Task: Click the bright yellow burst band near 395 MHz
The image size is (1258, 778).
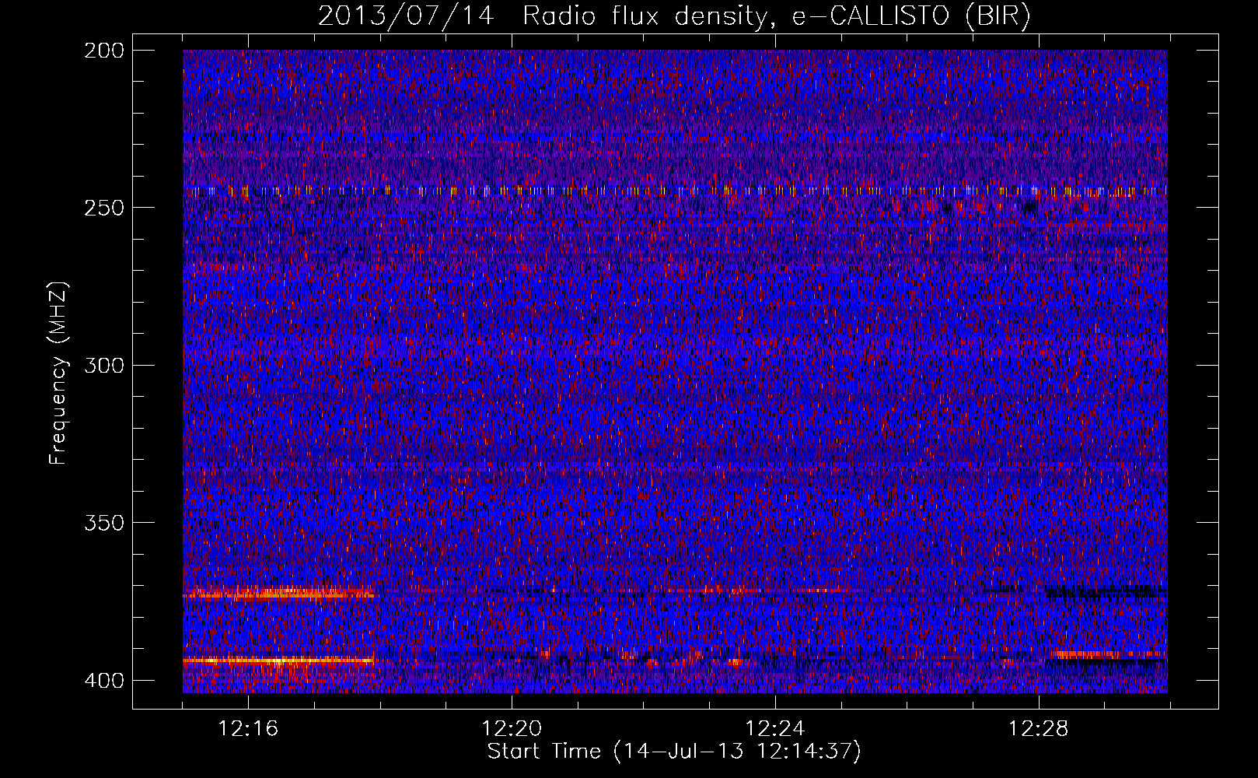Action: point(278,661)
